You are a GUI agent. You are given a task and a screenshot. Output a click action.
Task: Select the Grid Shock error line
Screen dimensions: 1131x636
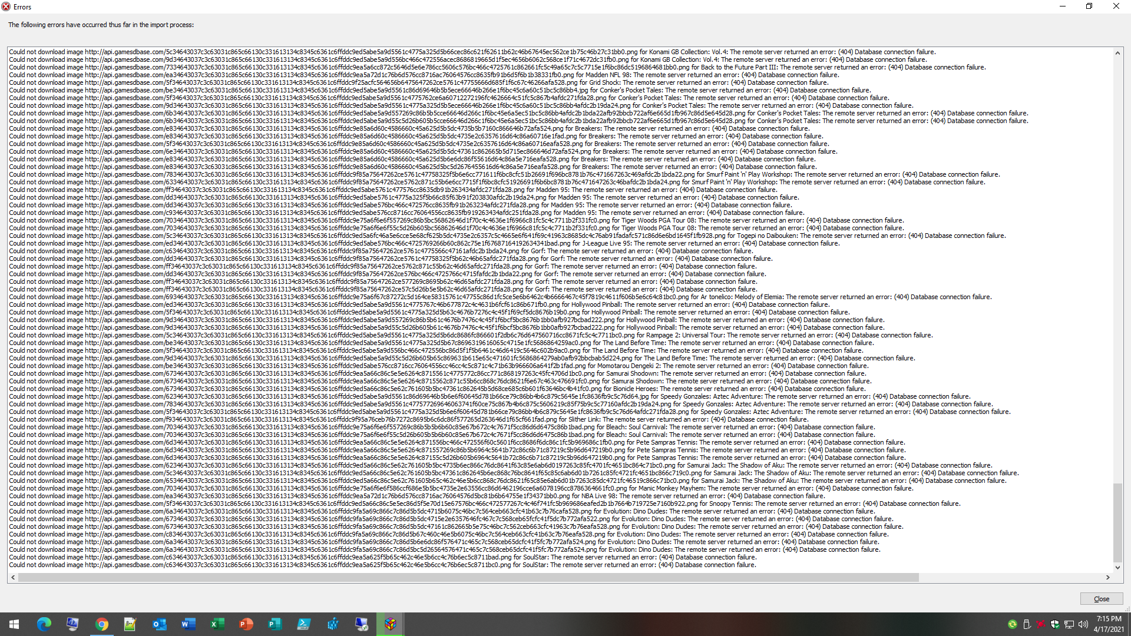[419, 82]
